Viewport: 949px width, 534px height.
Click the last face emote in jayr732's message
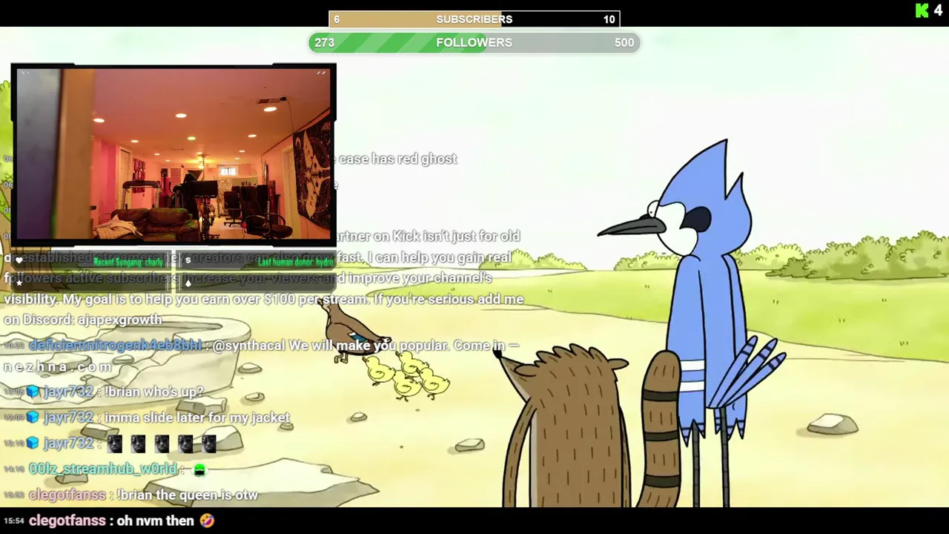click(209, 444)
